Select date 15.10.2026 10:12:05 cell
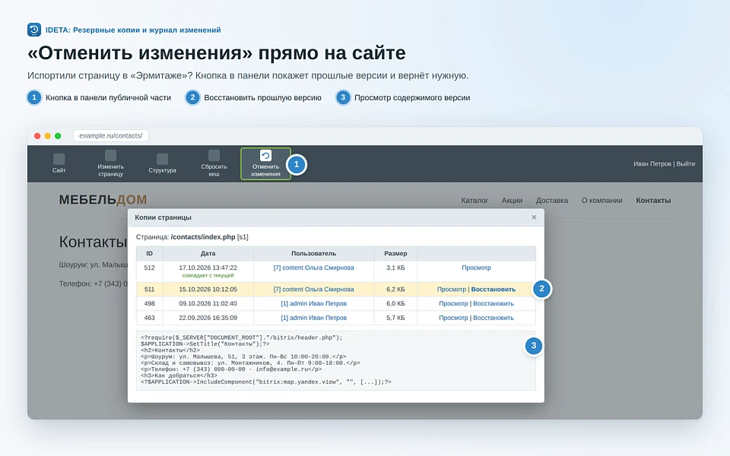The width and height of the screenshot is (730, 456). (x=208, y=289)
